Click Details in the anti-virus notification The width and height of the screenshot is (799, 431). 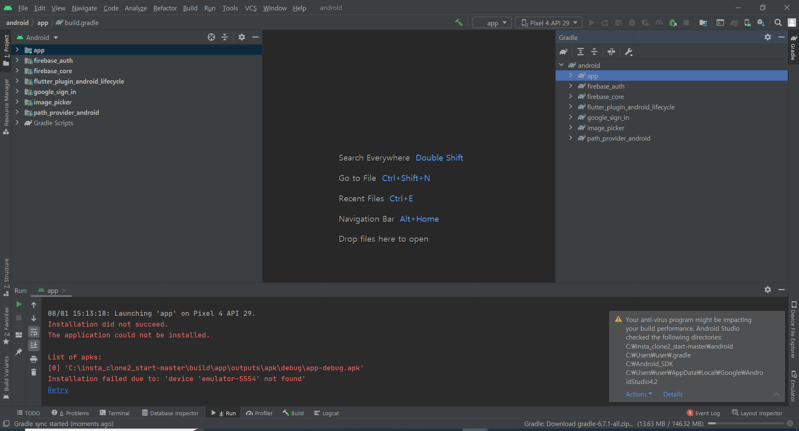click(672, 394)
